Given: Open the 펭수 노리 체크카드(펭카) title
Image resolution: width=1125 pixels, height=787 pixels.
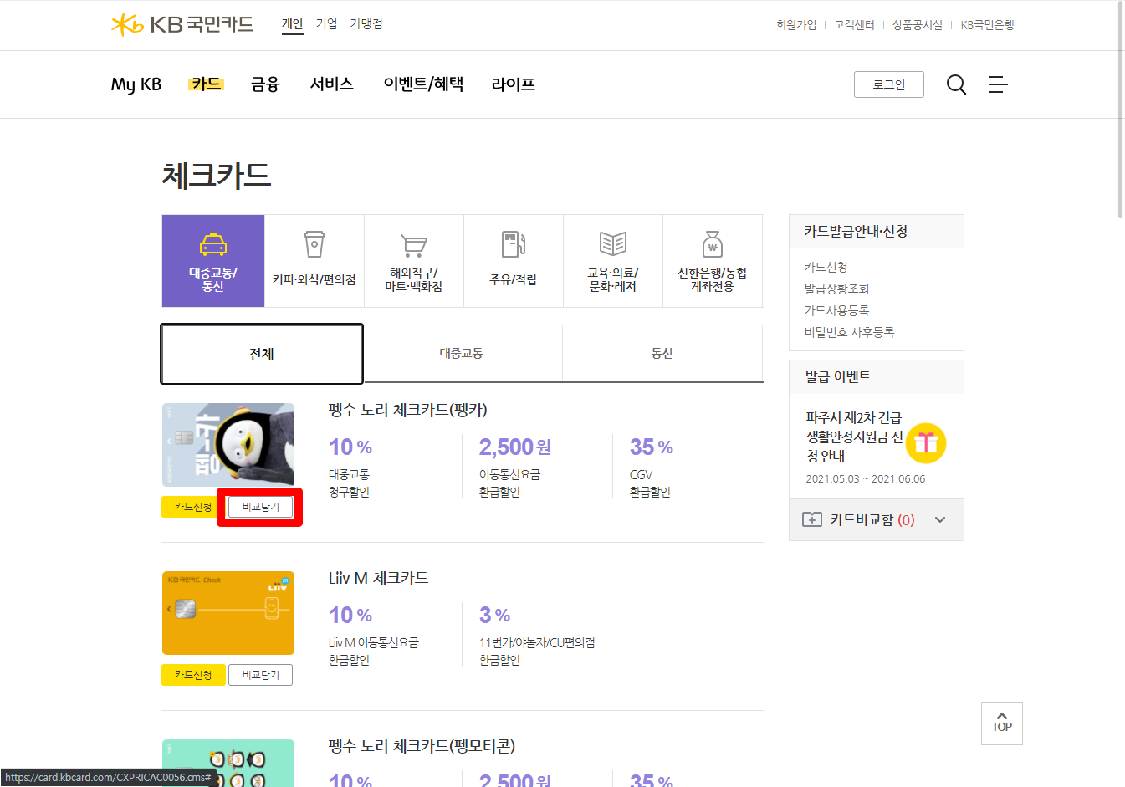Looking at the screenshot, I should coord(408,410).
